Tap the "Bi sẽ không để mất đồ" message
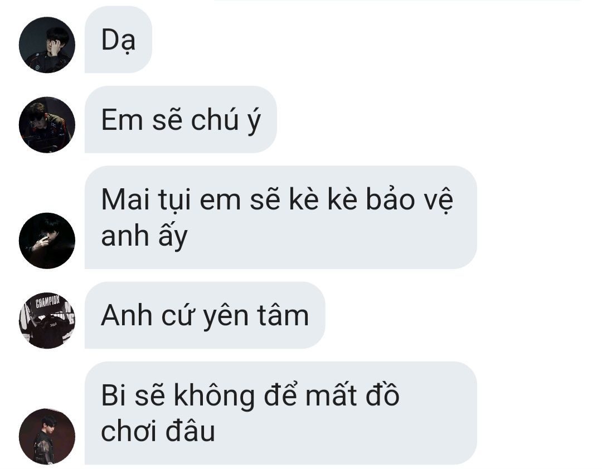 280,413
